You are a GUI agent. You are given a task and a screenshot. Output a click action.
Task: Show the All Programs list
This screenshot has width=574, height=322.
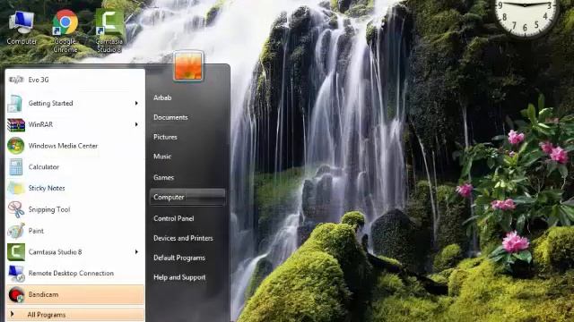[x=75, y=314]
